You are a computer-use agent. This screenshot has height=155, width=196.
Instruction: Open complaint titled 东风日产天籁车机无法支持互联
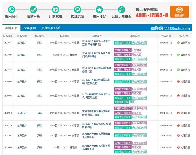96,43
